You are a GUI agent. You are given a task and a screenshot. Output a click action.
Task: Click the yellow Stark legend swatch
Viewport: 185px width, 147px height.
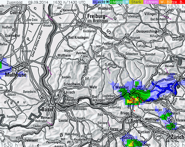(x=136, y=2)
